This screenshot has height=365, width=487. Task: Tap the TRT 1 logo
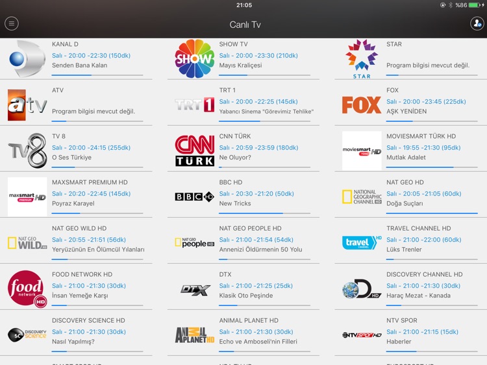[194, 105]
